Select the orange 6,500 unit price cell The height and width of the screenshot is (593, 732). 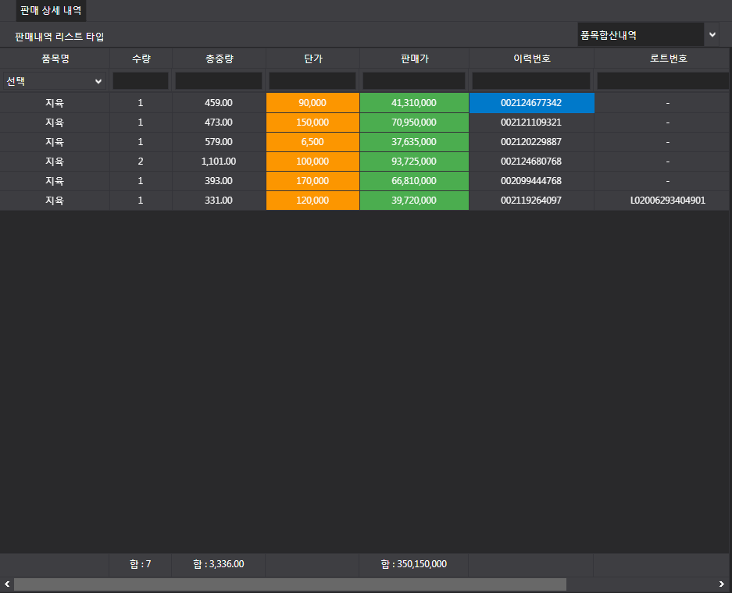[312, 142]
